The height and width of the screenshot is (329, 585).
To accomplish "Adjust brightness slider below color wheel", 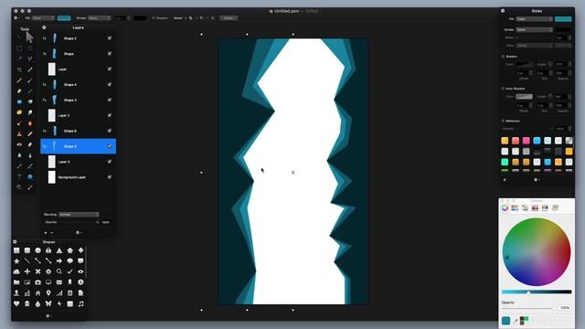I will click(537, 292).
